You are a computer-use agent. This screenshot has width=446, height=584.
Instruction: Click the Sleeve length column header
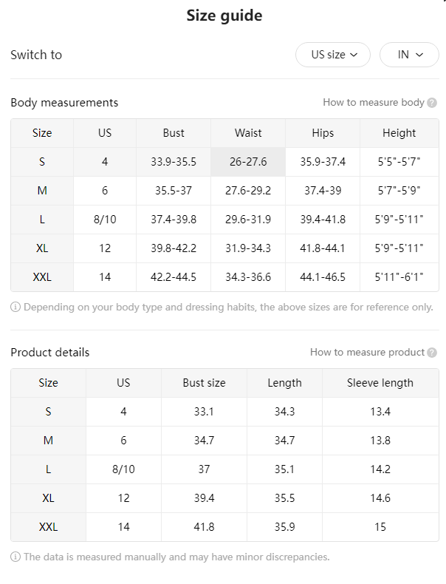click(x=380, y=383)
